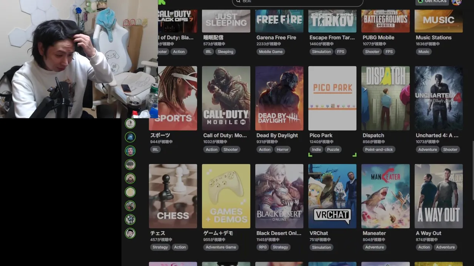Select the Horror tag

pos(283,150)
